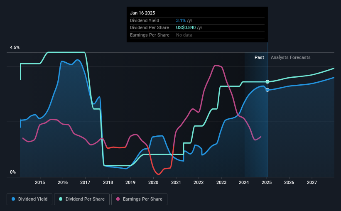Click the 2026 x-axis year label
341x211 pixels.
pos(289,182)
